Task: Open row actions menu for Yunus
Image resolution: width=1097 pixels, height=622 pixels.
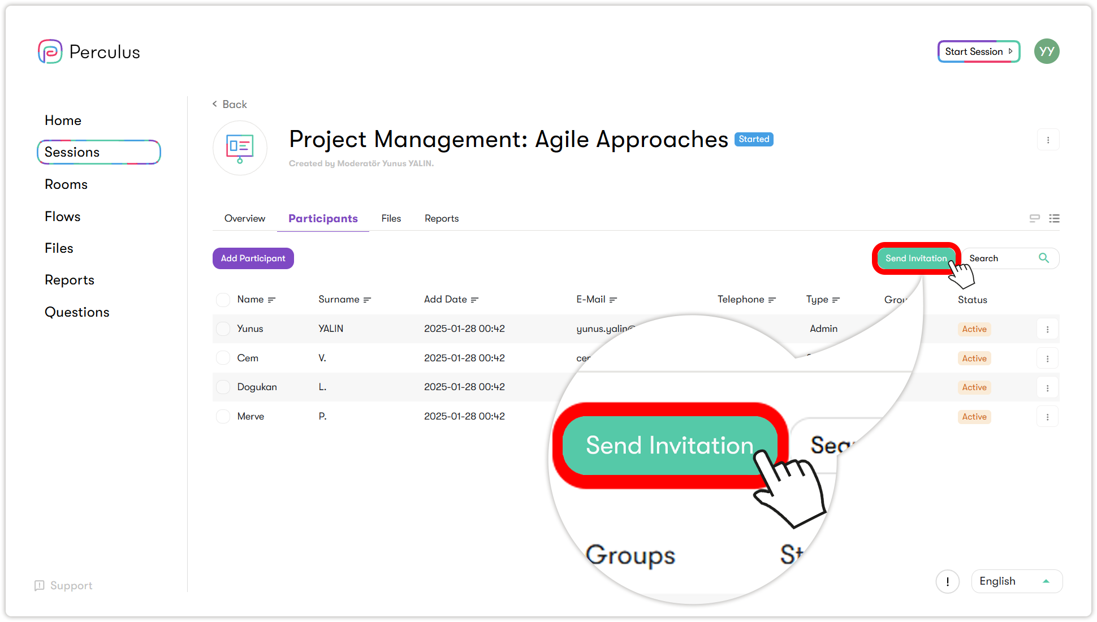Action: [1047, 329]
